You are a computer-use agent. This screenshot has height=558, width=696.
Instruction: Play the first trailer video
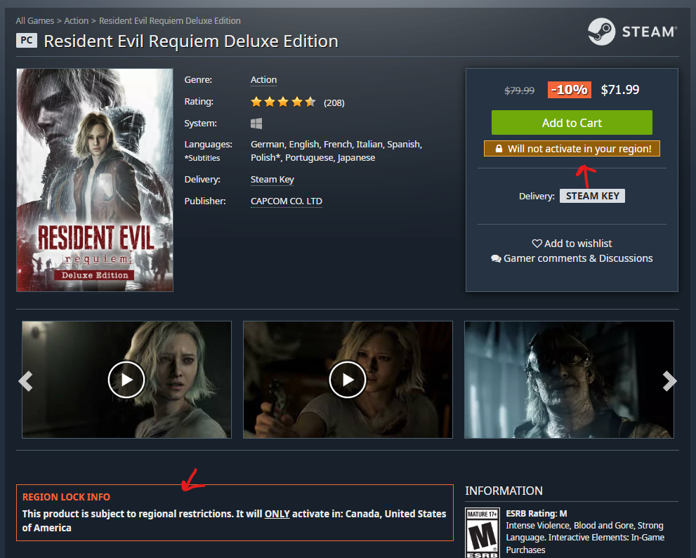(126, 380)
